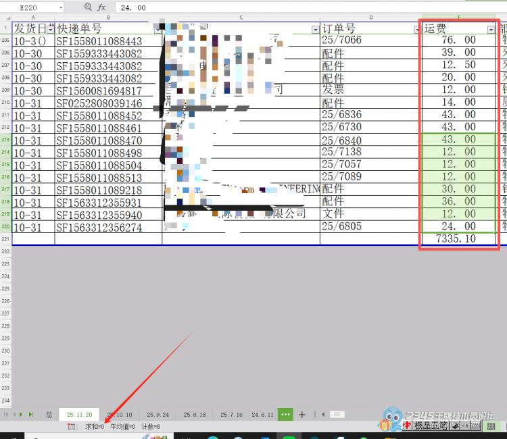
Task: Open the 25.8.18 sheet tab
Action: (193, 414)
